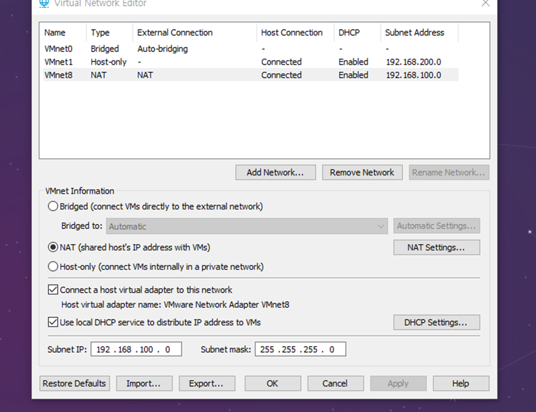
Task: Click the Bridged type cell of VMnet0
Action: point(104,49)
